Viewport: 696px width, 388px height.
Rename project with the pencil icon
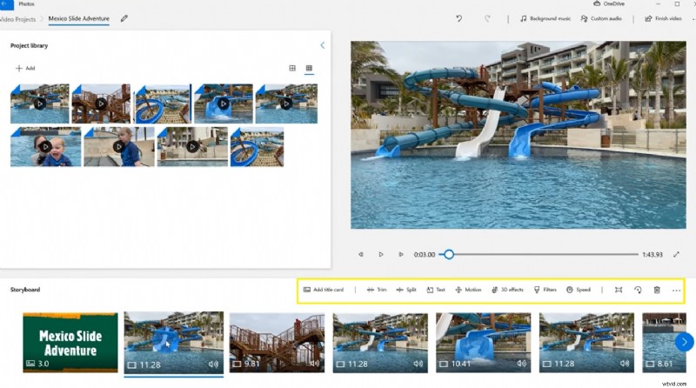coord(124,17)
